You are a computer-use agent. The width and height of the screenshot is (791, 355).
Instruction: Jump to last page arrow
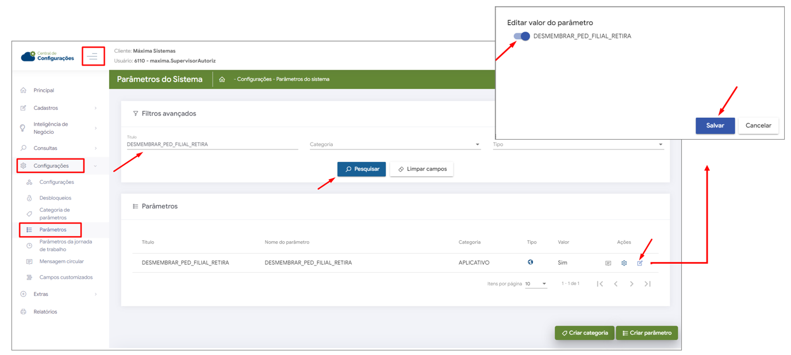tap(647, 284)
